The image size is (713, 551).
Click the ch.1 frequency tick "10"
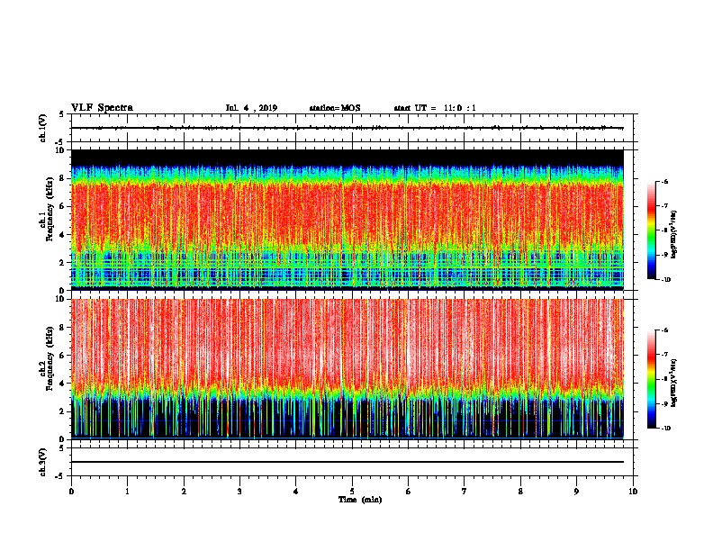point(60,150)
